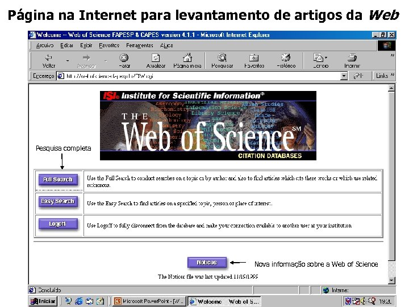Open the Iniciar start button

[x=43, y=301]
